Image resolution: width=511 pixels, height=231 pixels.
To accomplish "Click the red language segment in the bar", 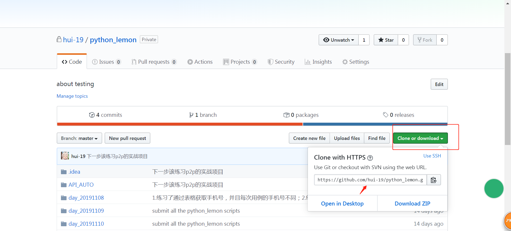I will point(180,124).
